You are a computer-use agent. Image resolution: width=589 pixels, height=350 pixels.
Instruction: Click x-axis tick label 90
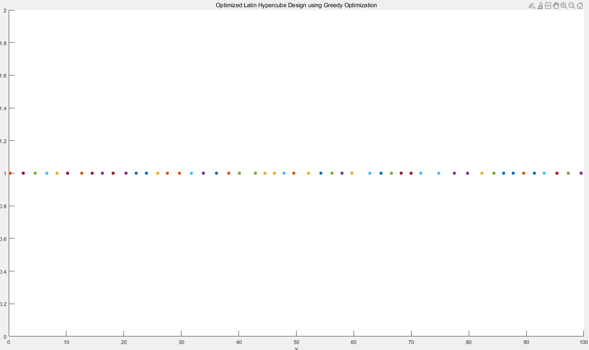(x=526, y=342)
